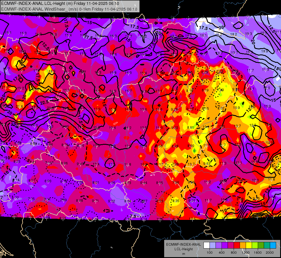Click the light lavender legend swatch
The height and width of the screenshot is (258, 281).
213,245
